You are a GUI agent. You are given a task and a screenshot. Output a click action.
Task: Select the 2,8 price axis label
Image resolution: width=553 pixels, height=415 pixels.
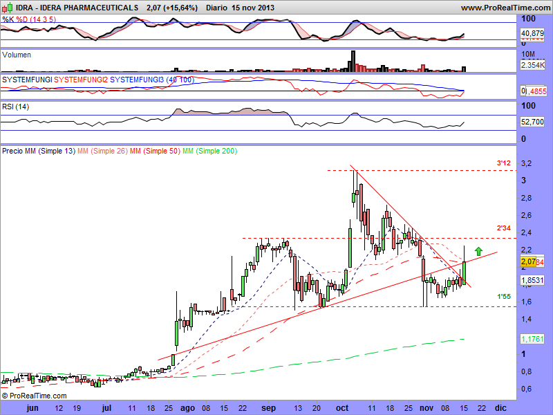point(526,198)
